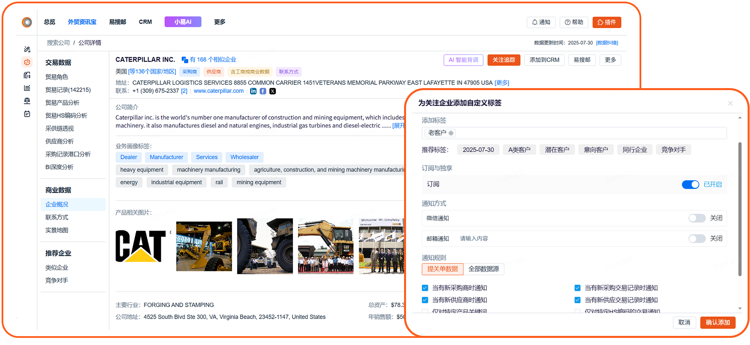Open the line chart sidebar icon
The image size is (750, 345).
pyautogui.click(x=27, y=88)
